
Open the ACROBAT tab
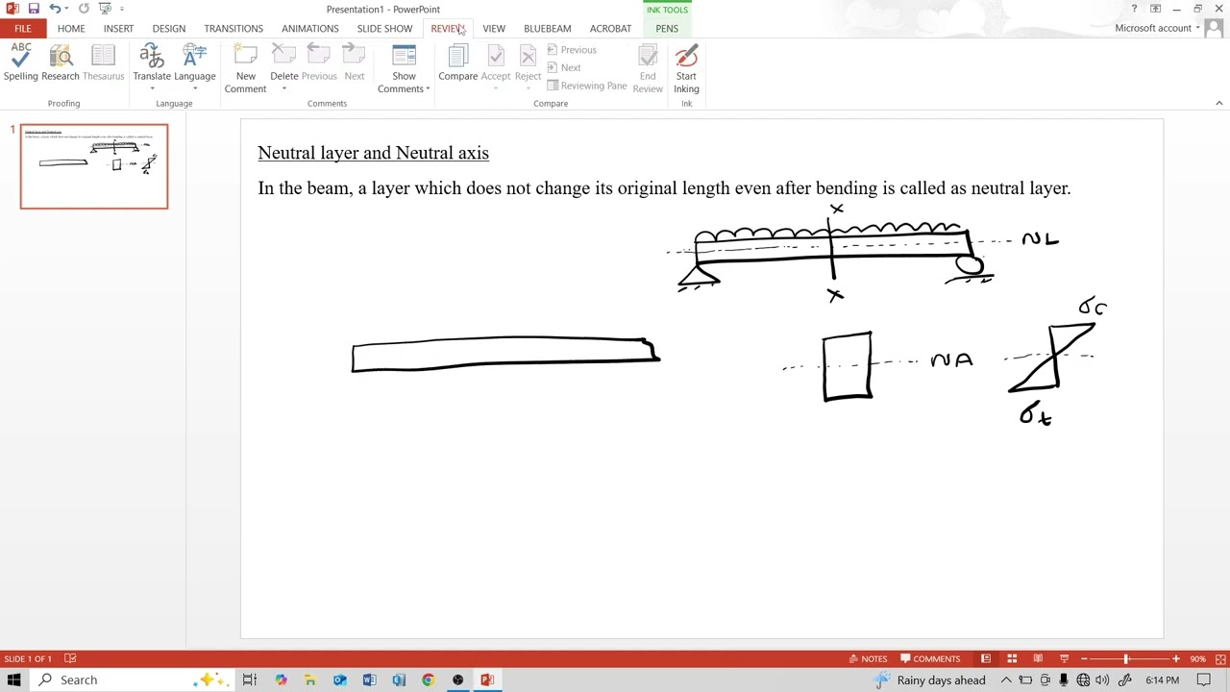pyautogui.click(x=611, y=28)
